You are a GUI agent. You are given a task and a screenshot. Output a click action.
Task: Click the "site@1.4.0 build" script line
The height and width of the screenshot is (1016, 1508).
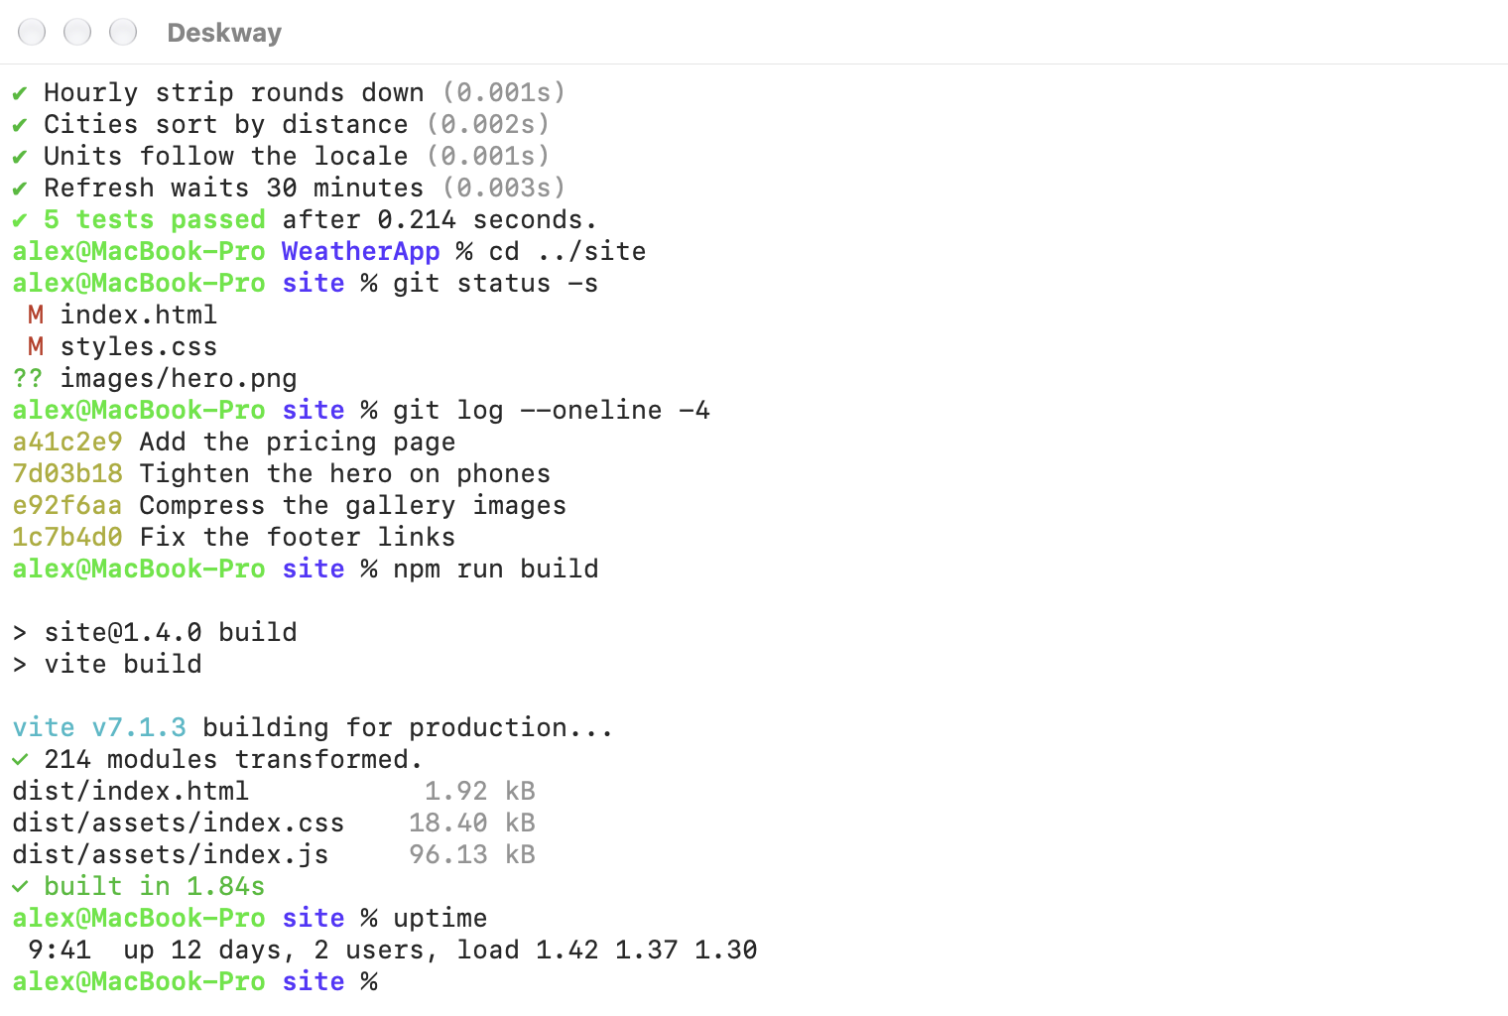point(170,632)
